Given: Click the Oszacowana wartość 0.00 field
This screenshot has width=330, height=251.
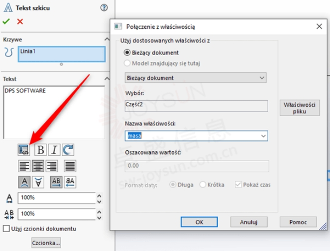Looking at the screenshot, I should coord(197,166).
